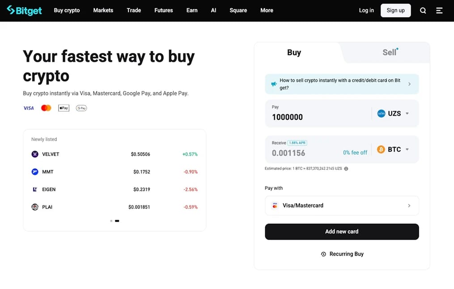Select the MMT price $0.1752
This screenshot has width=454, height=289.
142,172
